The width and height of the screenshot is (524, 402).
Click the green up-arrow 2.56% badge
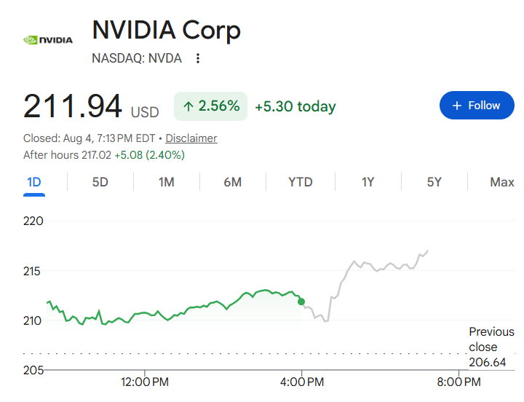(x=210, y=106)
